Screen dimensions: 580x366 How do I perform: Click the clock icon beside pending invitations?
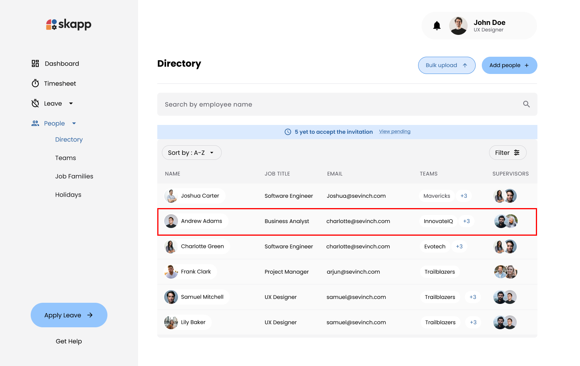288,131
